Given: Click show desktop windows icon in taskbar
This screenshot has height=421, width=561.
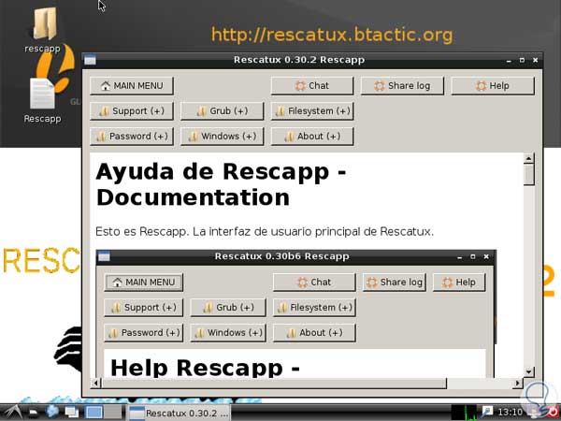Looking at the screenshot, I should coord(72,413).
